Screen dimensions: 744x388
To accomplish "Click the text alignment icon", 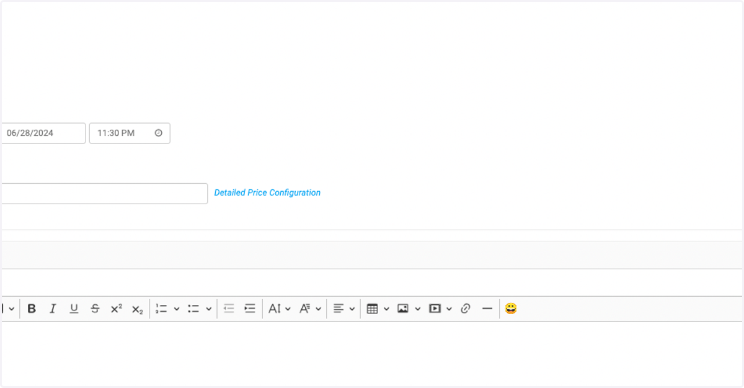I will [339, 309].
